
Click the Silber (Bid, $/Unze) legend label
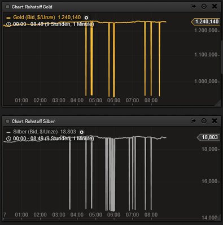click(35, 132)
